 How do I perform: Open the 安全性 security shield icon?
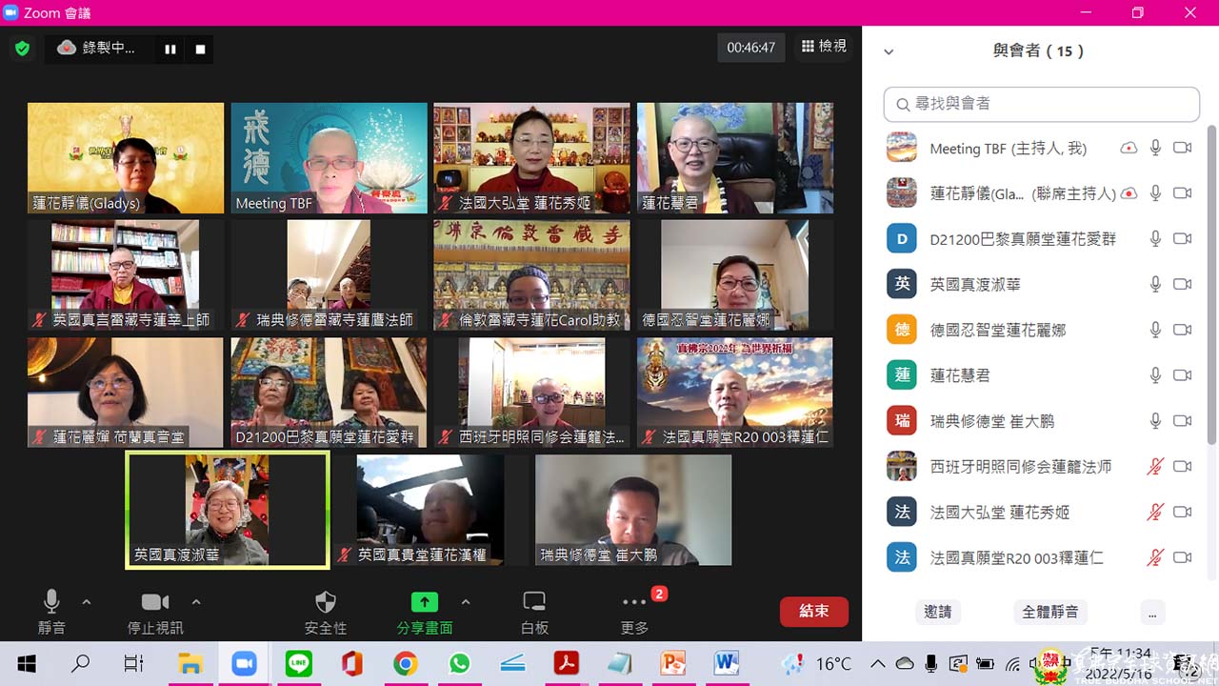click(326, 602)
